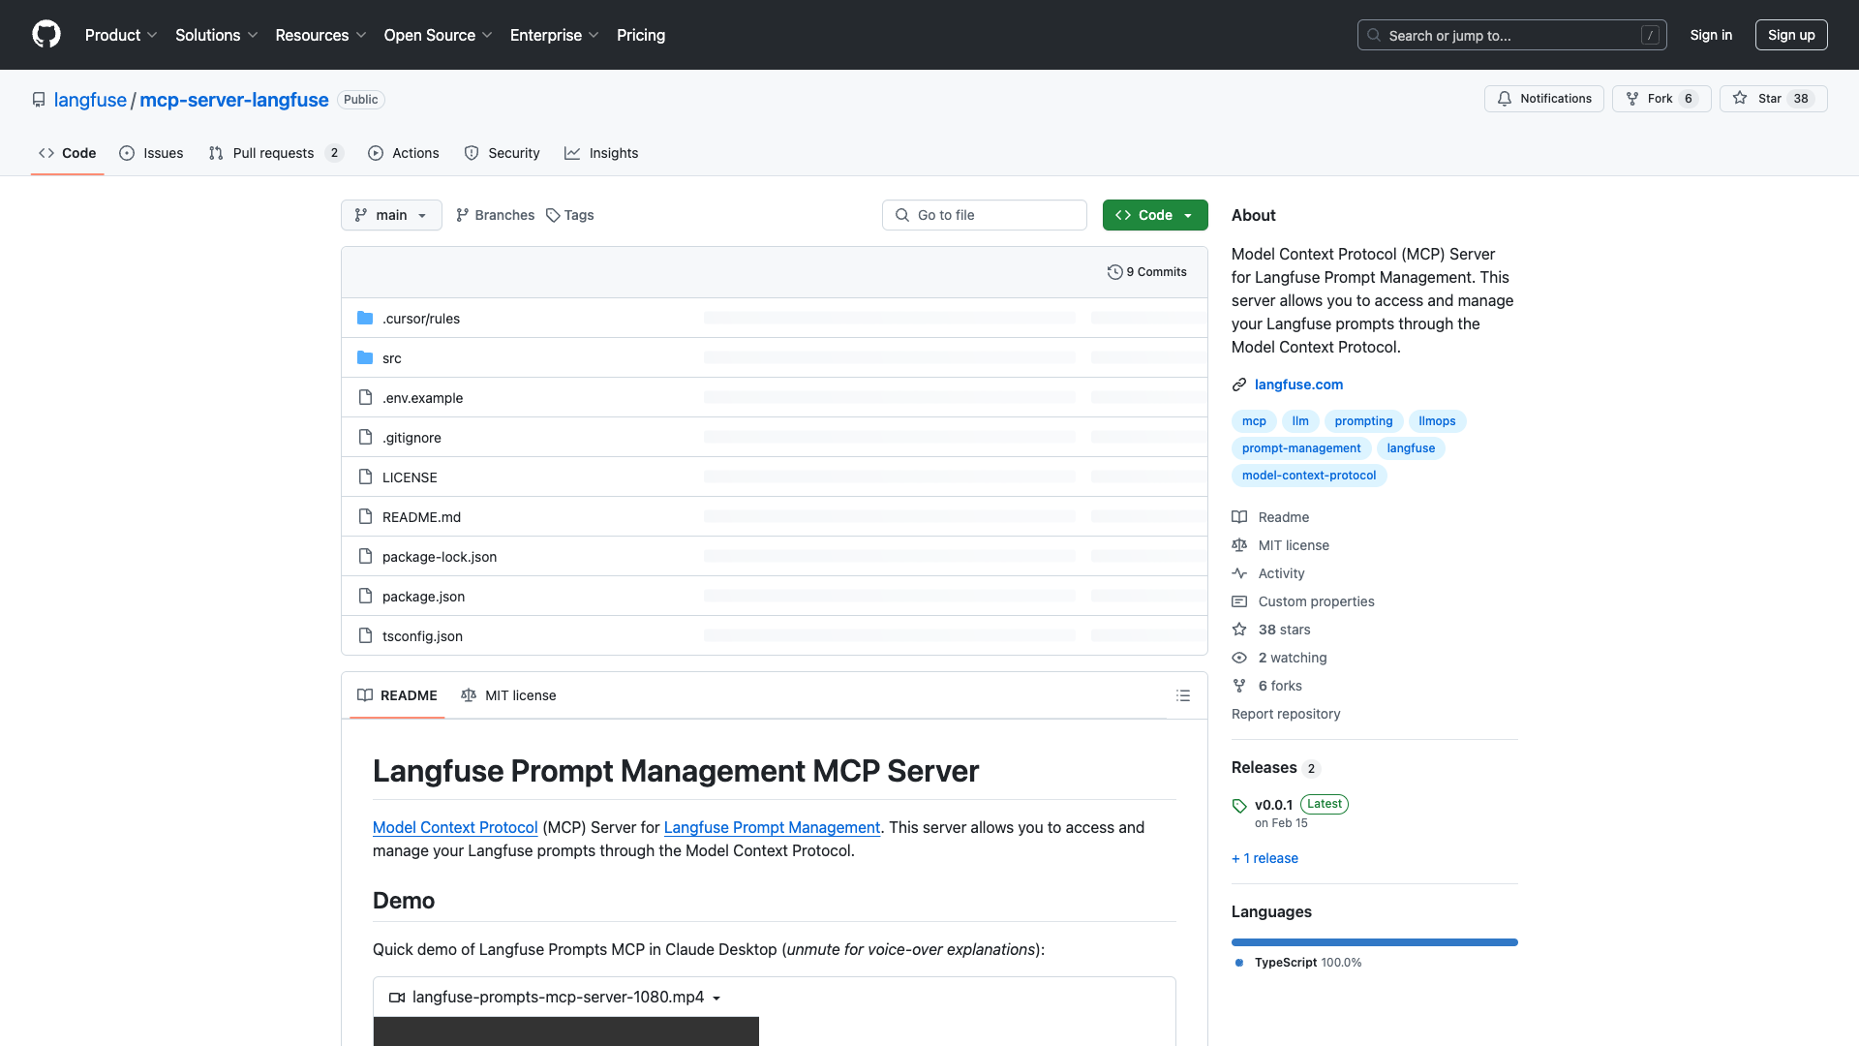Toggle the README outline list icon

pyautogui.click(x=1183, y=695)
